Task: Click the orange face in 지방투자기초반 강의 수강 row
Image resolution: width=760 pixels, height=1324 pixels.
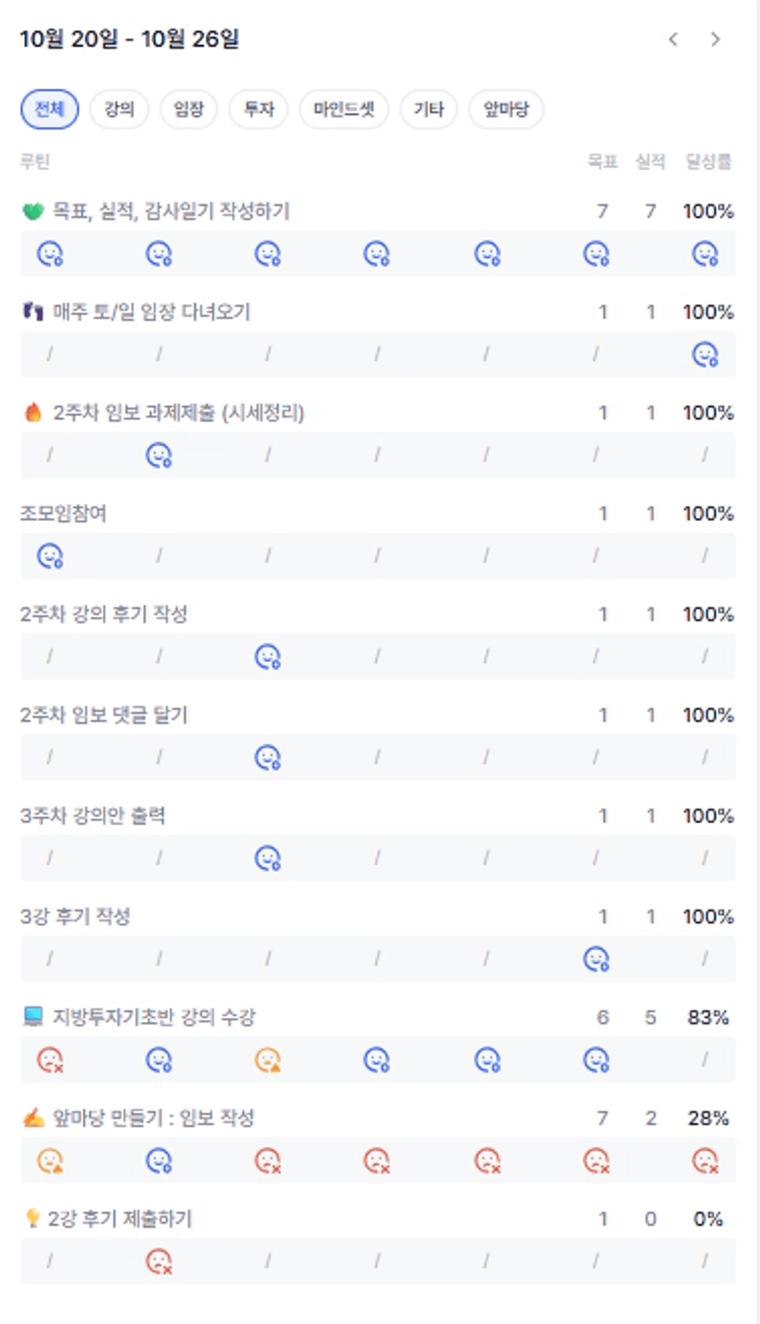Action: (267, 1060)
